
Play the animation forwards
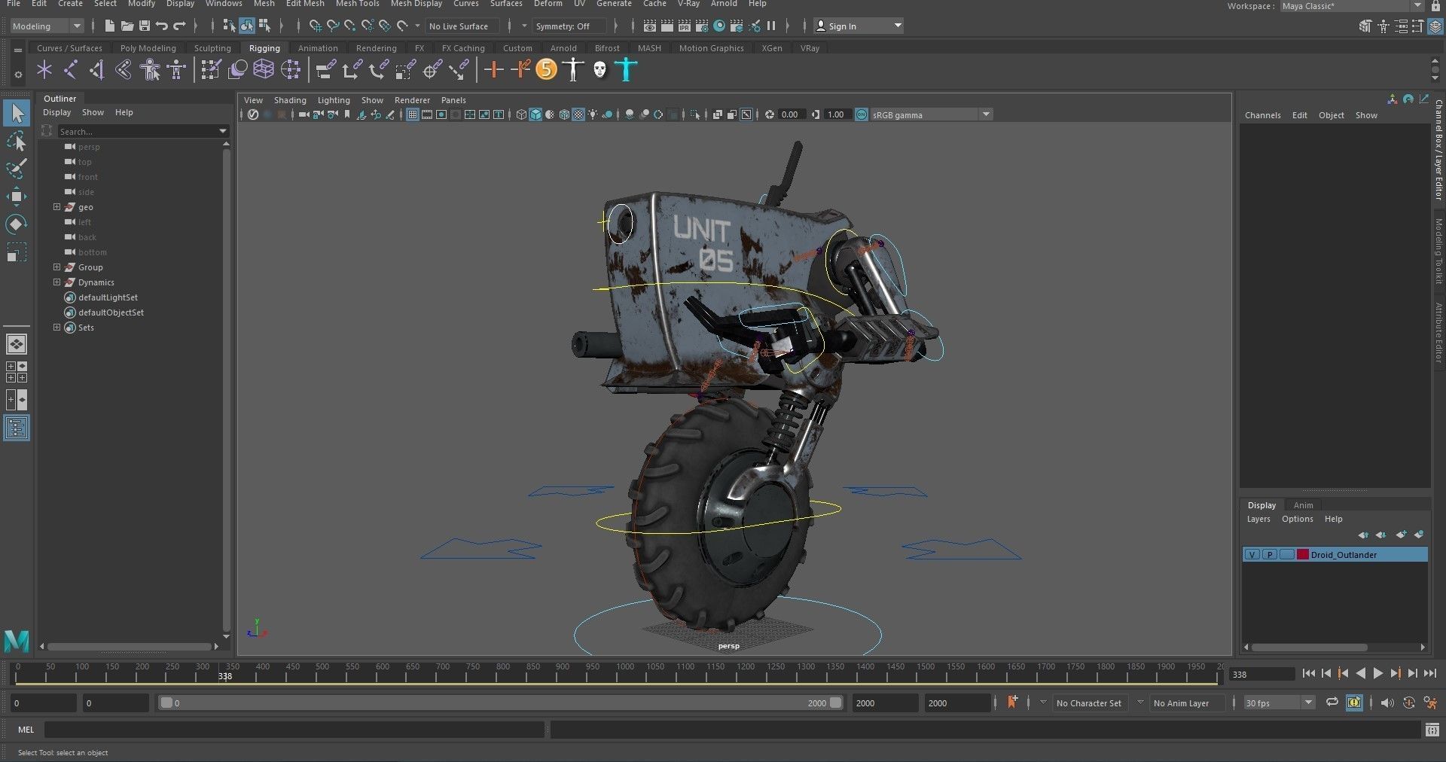[1377, 674]
